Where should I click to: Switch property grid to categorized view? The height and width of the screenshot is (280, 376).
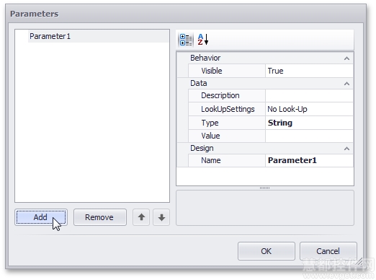pyautogui.click(x=186, y=40)
